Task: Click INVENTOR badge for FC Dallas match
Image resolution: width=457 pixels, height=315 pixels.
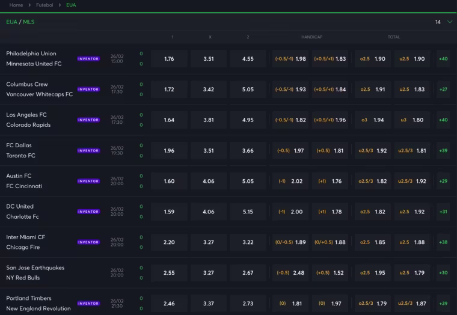Action: (x=88, y=150)
